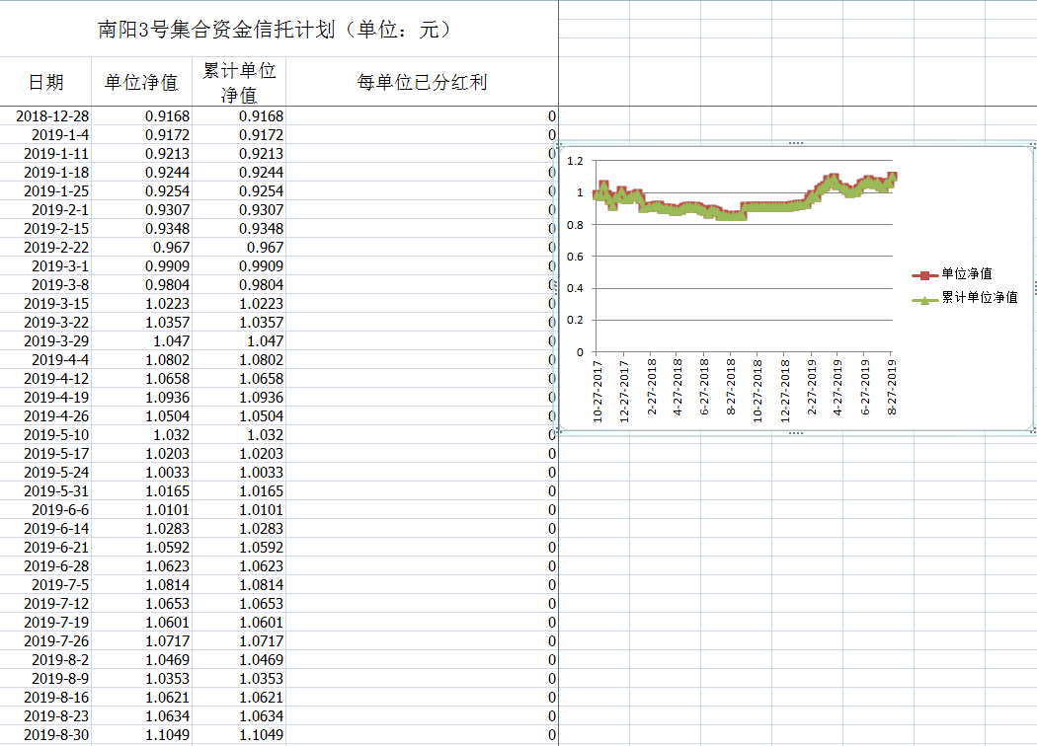
Task: Select 累计单位净值 value in row 2019-8-2
Action: [x=239, y=660]
